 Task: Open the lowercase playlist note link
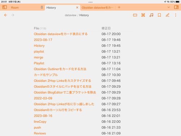pos(39,51)
